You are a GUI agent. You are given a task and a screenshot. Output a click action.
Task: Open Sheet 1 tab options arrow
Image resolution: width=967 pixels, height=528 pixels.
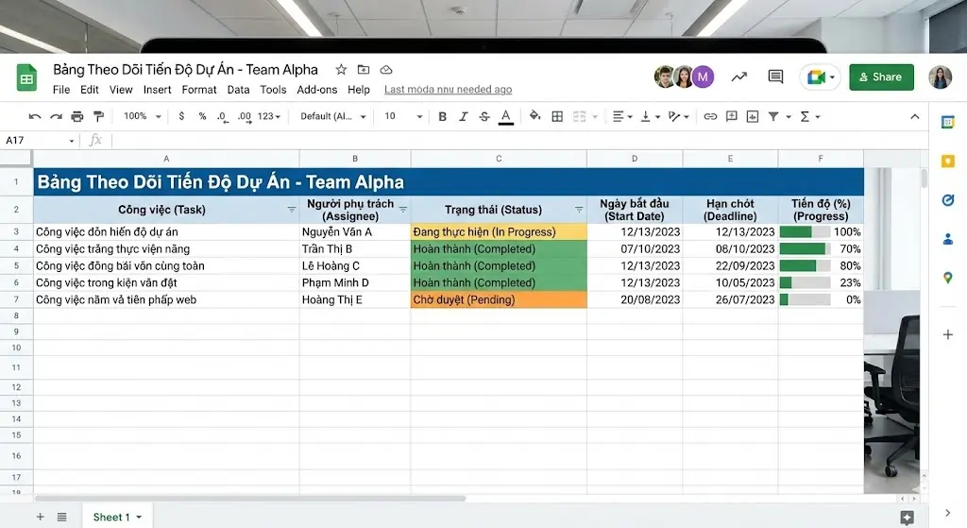coord(139,517)
